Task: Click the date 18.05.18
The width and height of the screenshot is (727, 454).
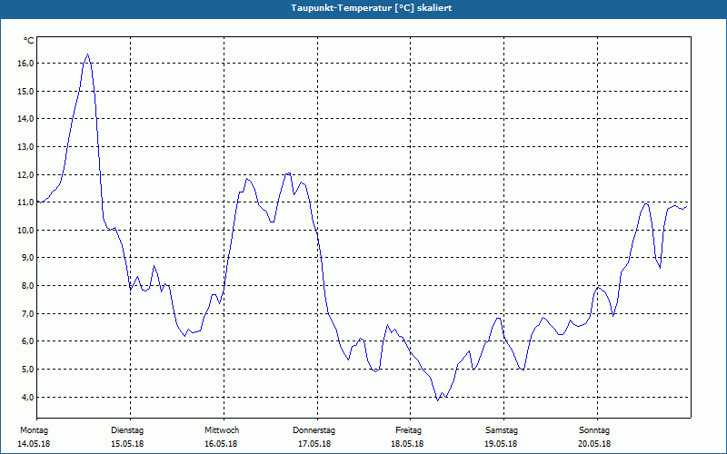Action: 407,444
